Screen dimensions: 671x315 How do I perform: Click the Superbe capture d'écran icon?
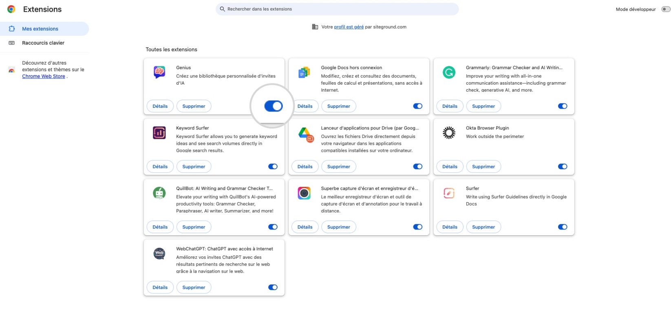(x=304, y=193)
